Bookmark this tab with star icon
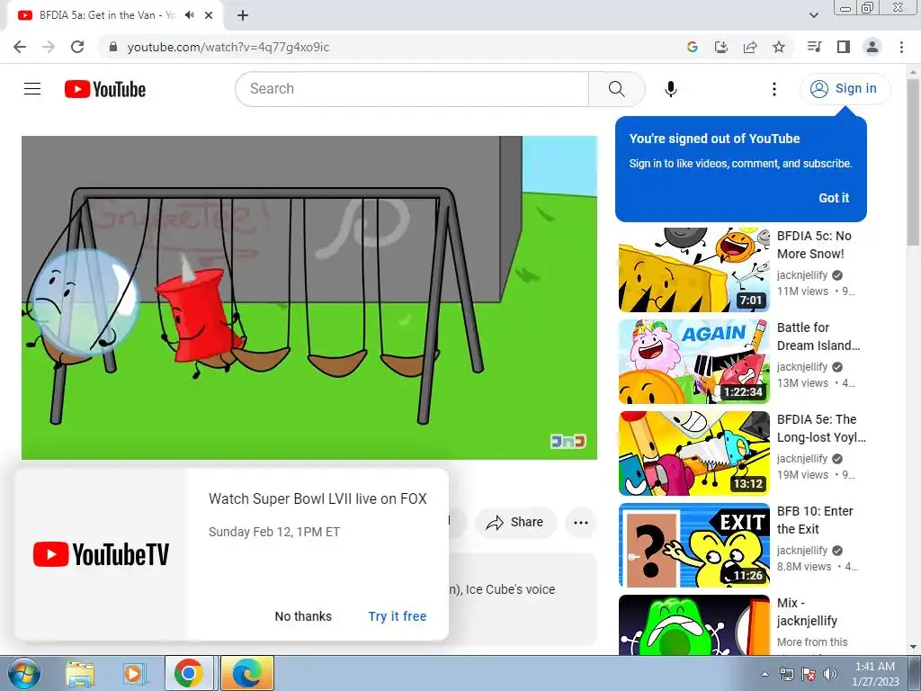 (779, 47)
